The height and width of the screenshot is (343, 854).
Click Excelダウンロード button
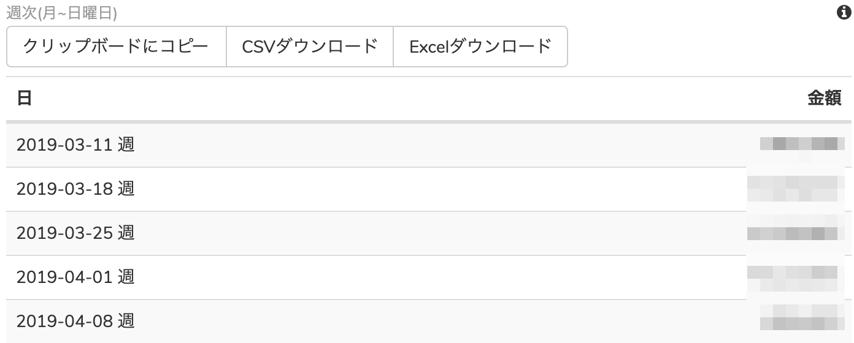pos(480,46)
